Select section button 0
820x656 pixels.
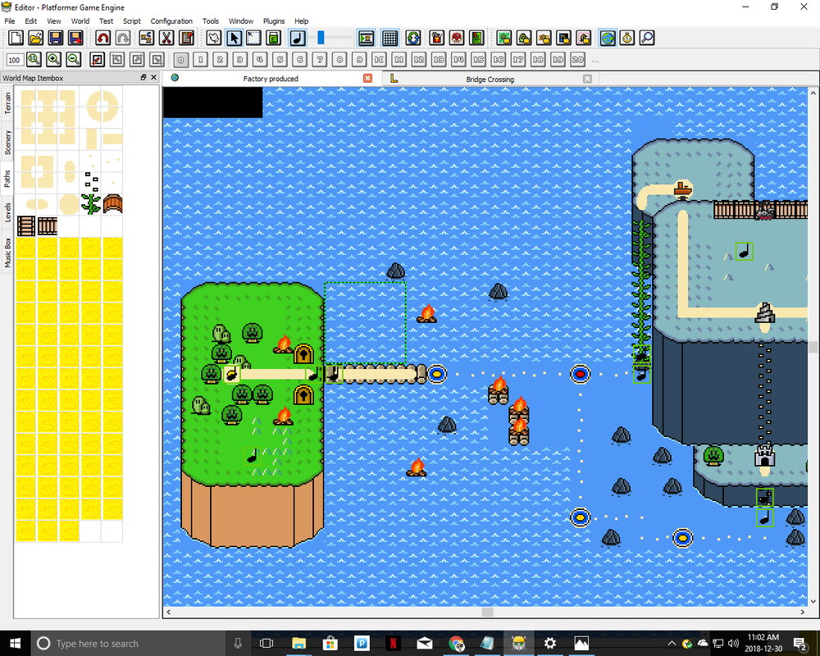[x=180, y=60]
